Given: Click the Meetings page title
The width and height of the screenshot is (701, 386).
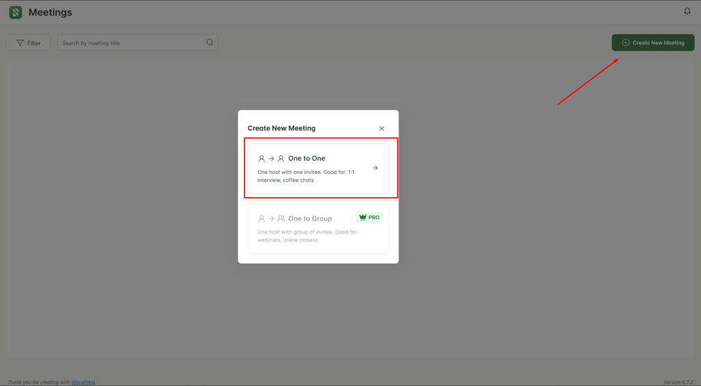Looking at the screenshot, I should 50,12.
